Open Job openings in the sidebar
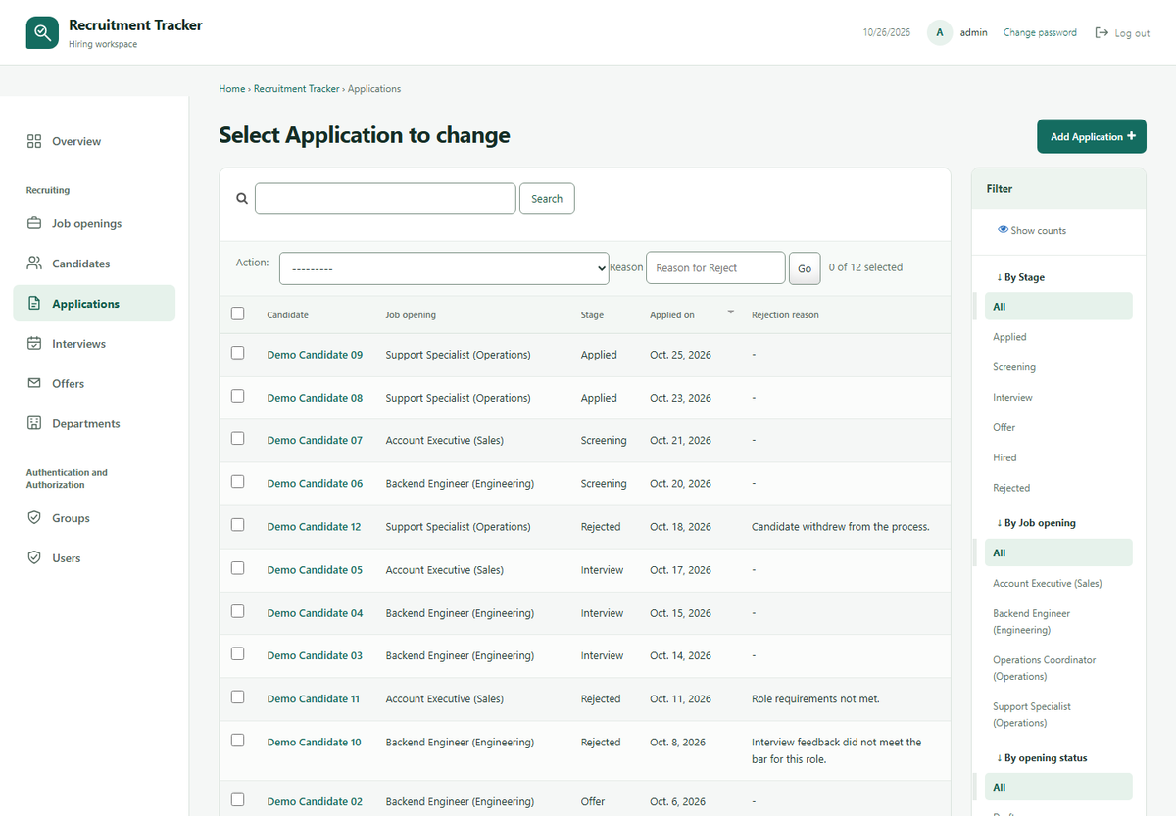Screen dimensions: 1176x816 click(x=94, y=223)
